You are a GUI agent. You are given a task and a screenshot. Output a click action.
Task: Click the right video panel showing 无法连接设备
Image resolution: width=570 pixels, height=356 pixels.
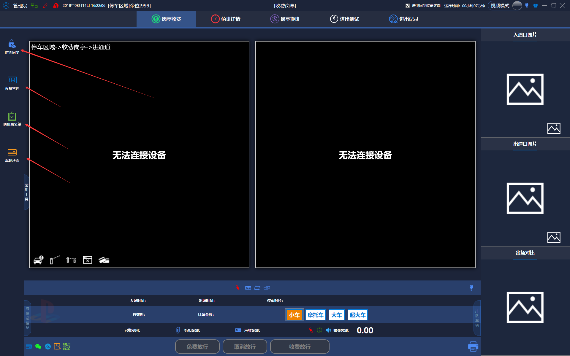tap(365, 155)
